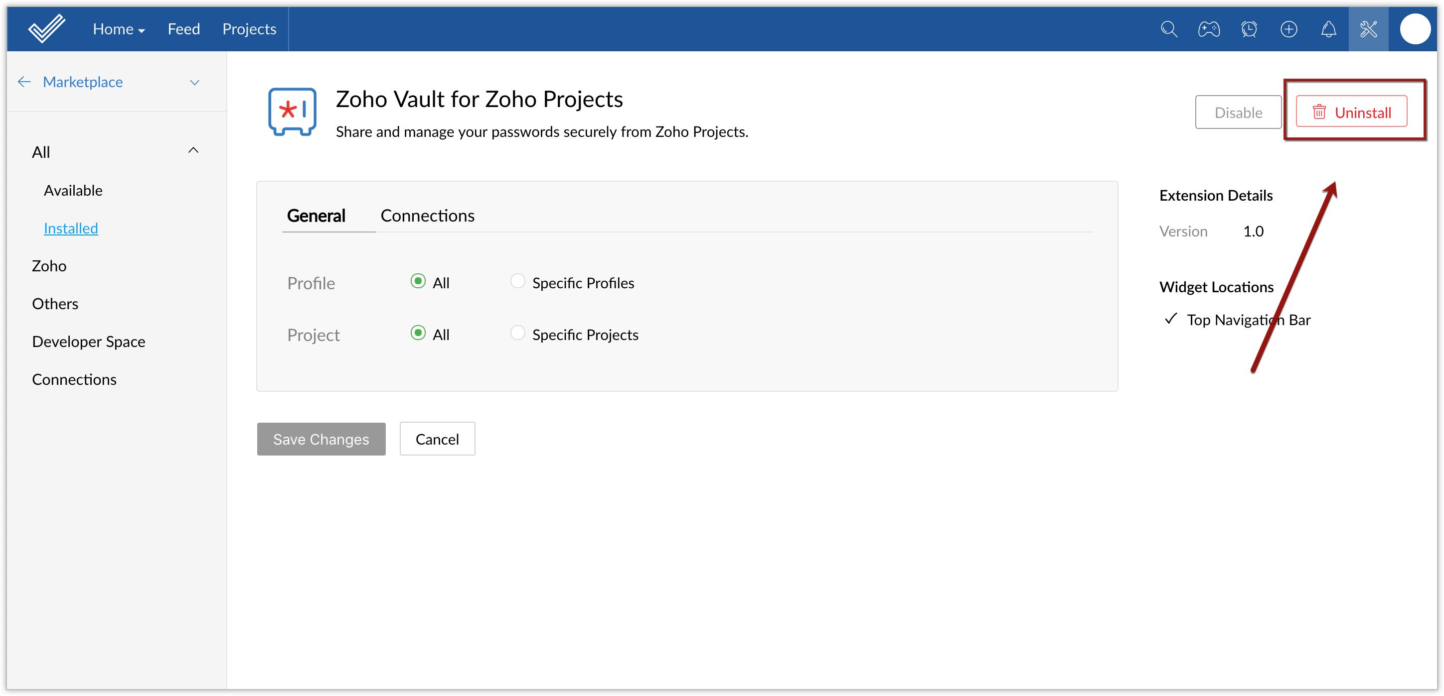1444x696 pixels.
Task: Click the Top Navigation Bar checkmark
Action: pyautogui.click(x=1170, y=319)
